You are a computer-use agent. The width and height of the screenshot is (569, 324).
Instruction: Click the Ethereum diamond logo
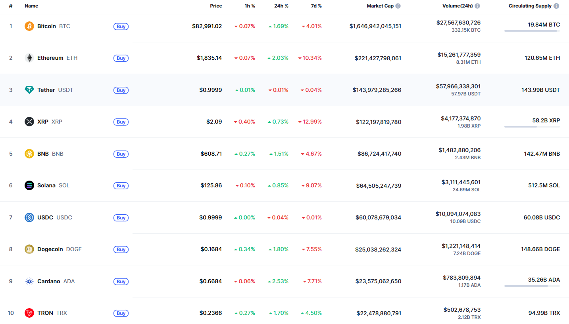[x=29, y=58]
